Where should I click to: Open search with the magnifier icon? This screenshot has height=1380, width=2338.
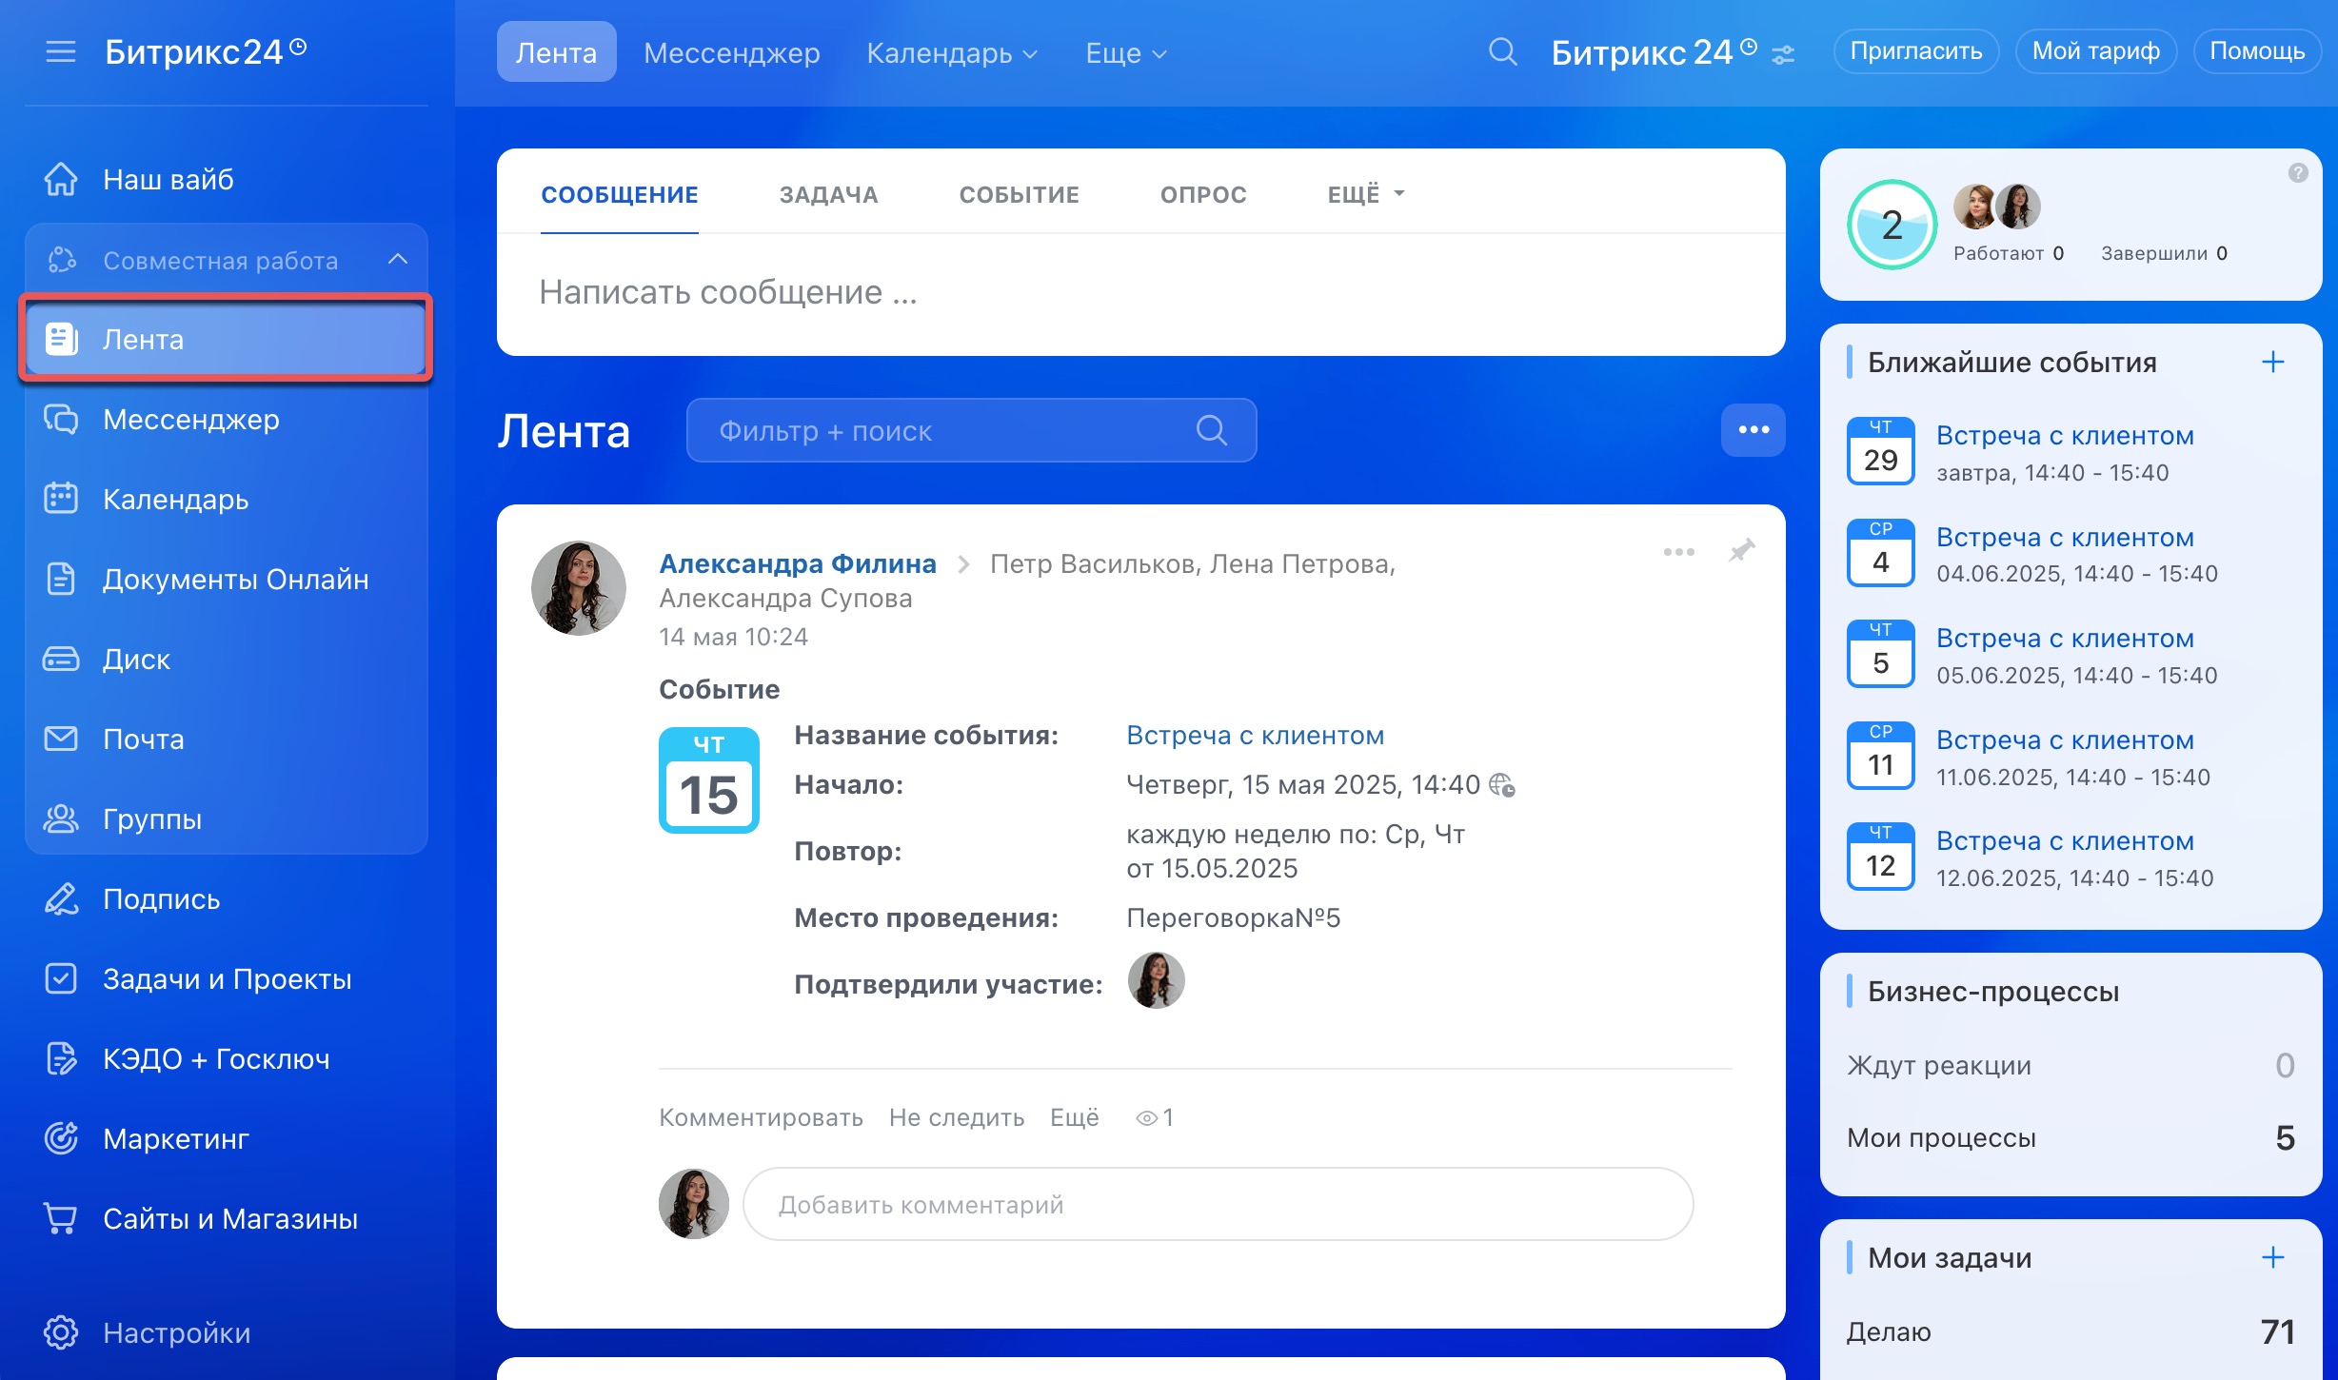tap(1502, 51)
